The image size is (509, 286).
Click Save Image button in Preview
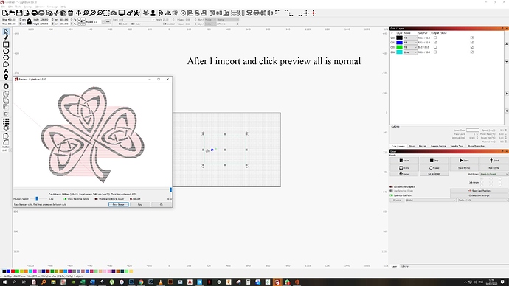[x=119, y=205]
